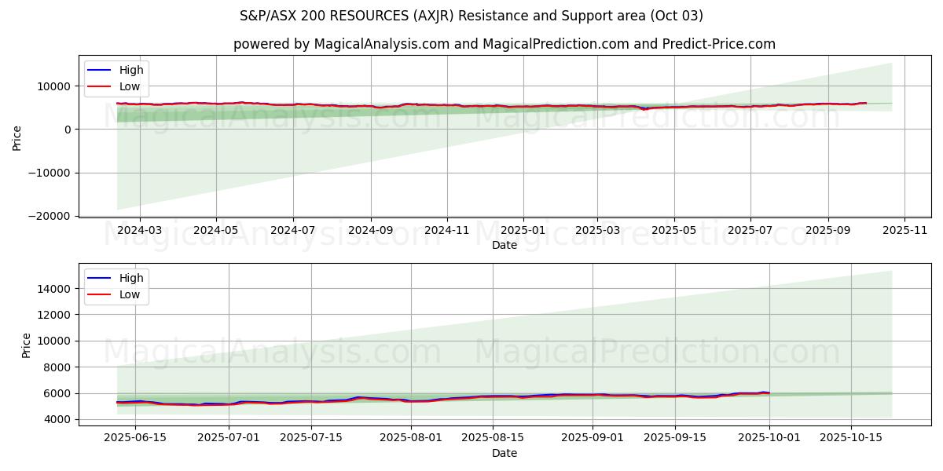
Task: Click the "Date" x-axis label under bottom chart
Action: (x=504, y=453)
